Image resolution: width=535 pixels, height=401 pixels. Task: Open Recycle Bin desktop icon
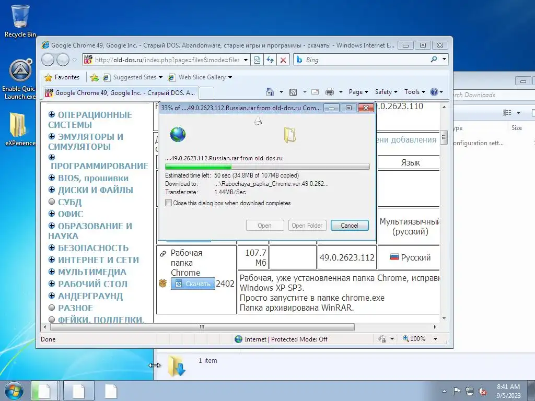click(20, 21)
